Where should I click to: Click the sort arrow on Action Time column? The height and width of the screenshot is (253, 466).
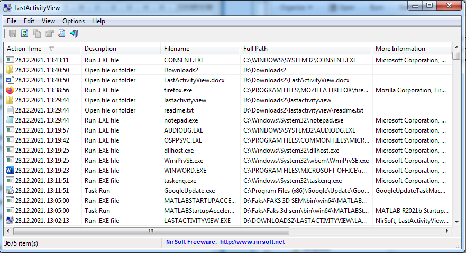coord(52,49)
